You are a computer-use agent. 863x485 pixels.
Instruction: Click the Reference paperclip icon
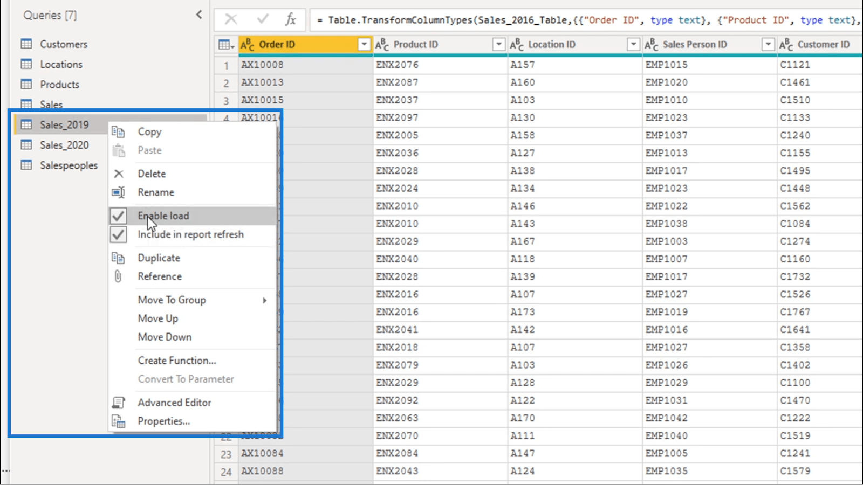click(x=118, y=276)
